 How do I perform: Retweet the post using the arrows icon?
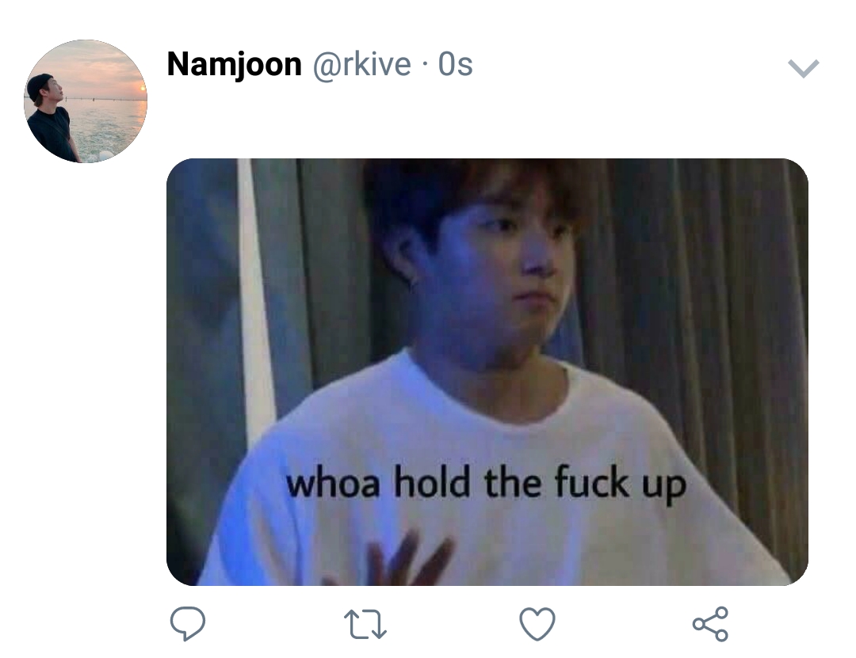coord(365,625)
